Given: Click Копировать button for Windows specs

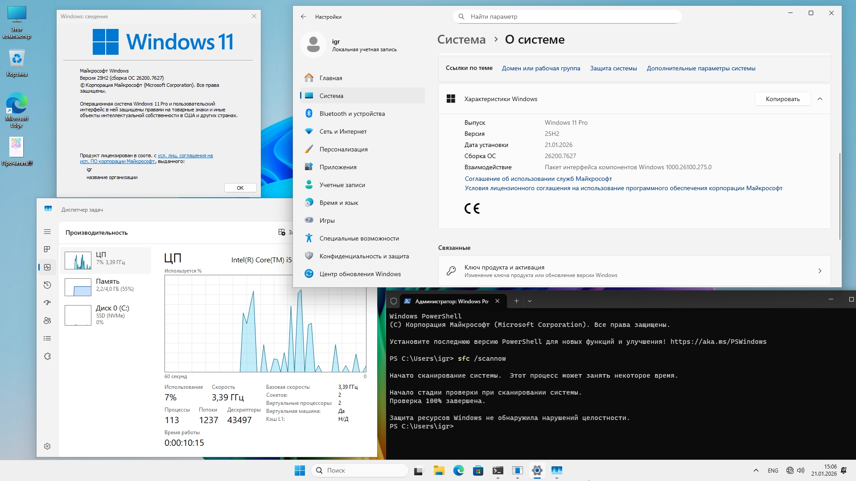Looking at the screenshot, I should pos(782,99).
